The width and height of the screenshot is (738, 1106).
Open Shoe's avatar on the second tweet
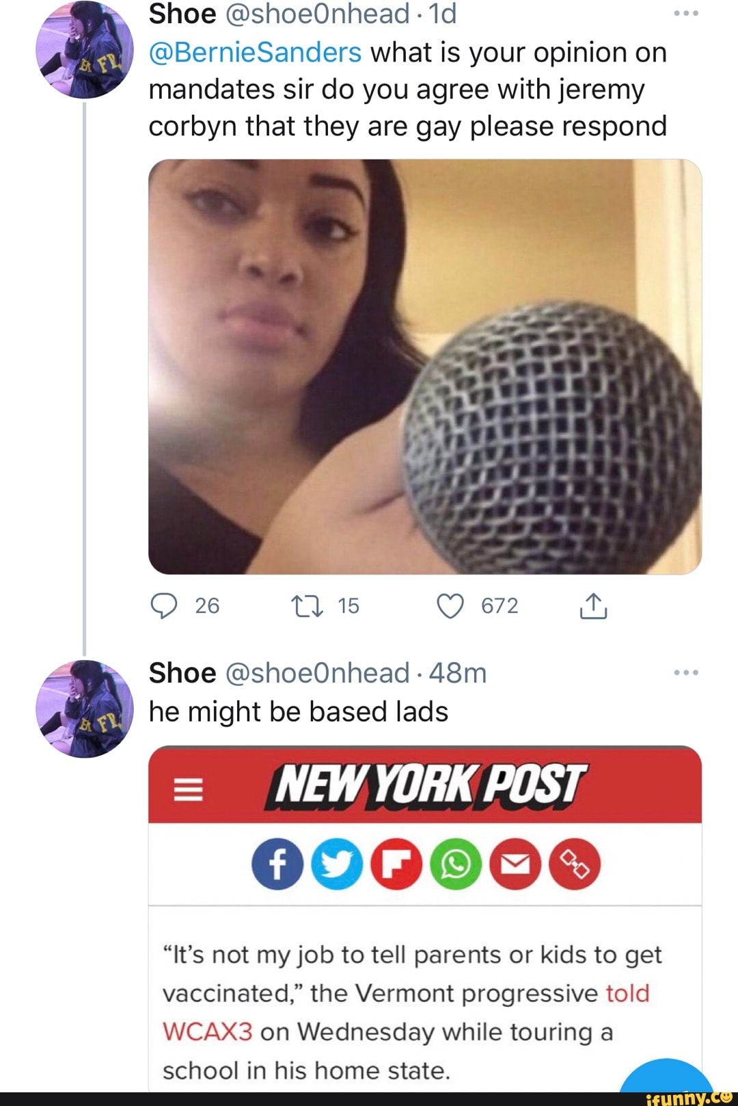(85, 709)
